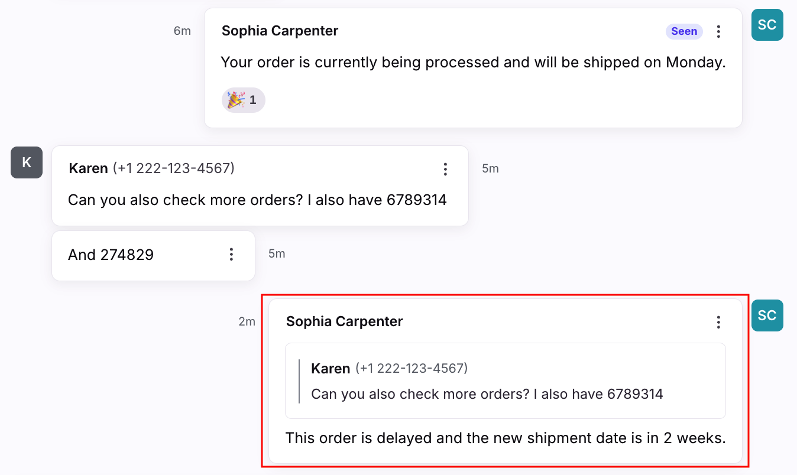797x475 pixels.
Task: Click the 2m timestamp beside the reply
Action: tap(247, 321)
